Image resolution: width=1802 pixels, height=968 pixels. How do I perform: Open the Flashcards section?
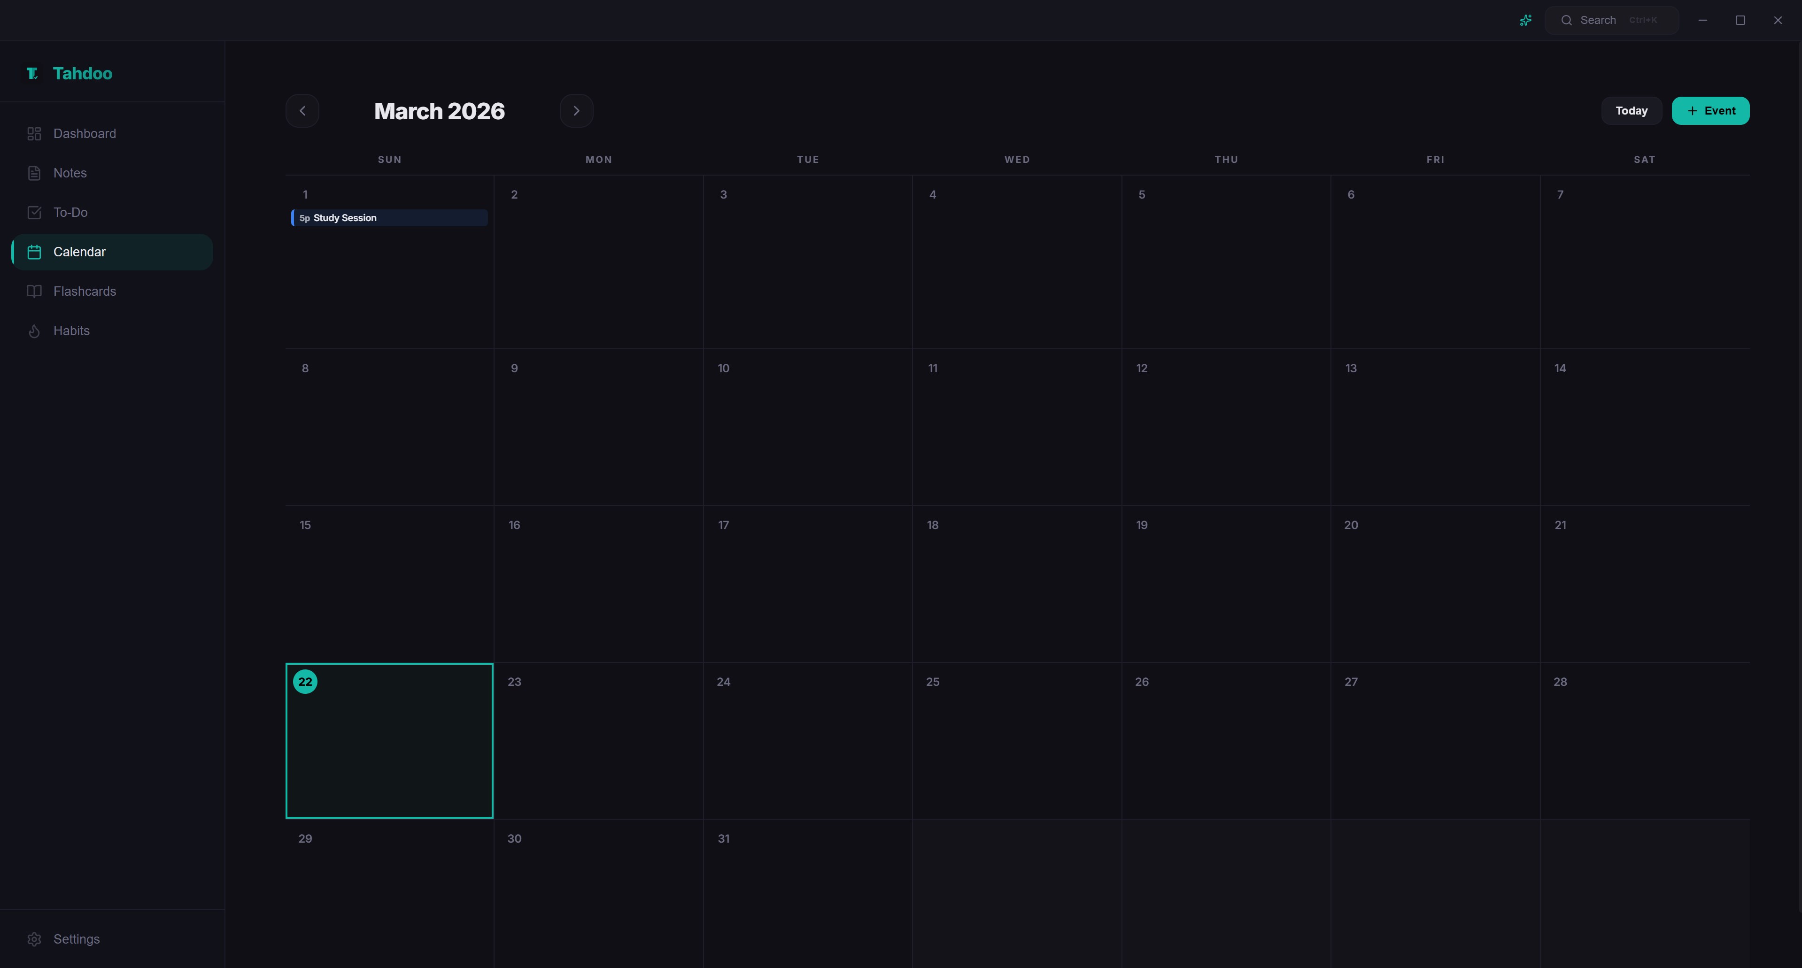pos(112,291)
